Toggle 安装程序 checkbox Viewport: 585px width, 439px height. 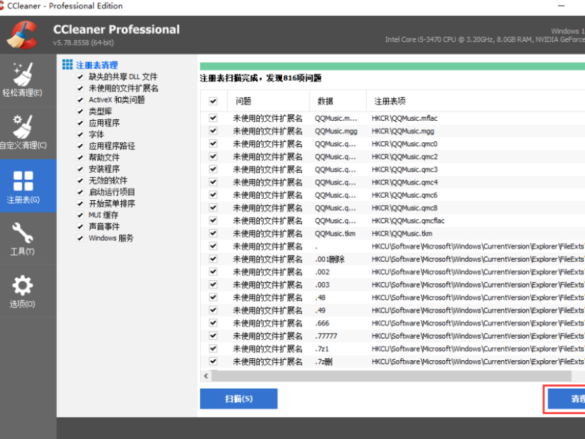tap(80, 169)
